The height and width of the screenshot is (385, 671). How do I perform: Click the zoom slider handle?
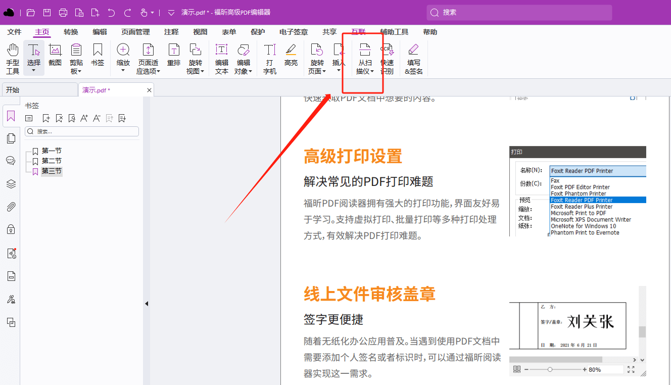coord(550,369)
